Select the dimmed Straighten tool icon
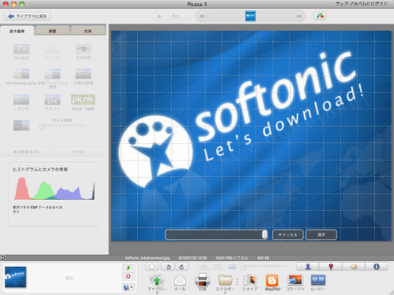 pyautogui.click(x=52, y=49)
